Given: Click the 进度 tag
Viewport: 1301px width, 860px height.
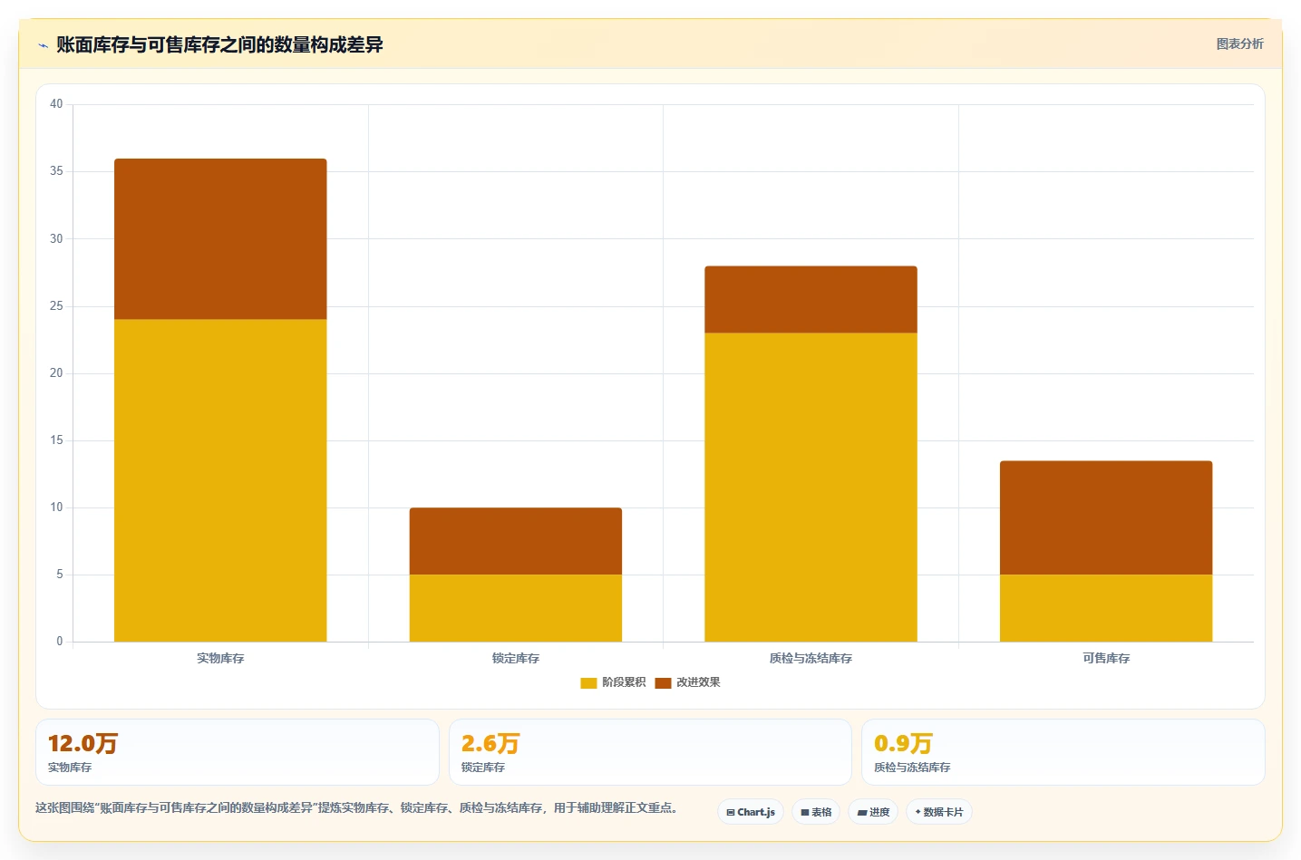Looking at the screenshot, I should pos(873,812).
